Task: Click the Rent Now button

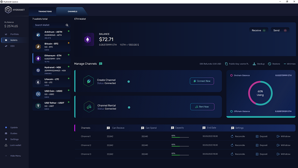Action: click(x=202, y=107)
